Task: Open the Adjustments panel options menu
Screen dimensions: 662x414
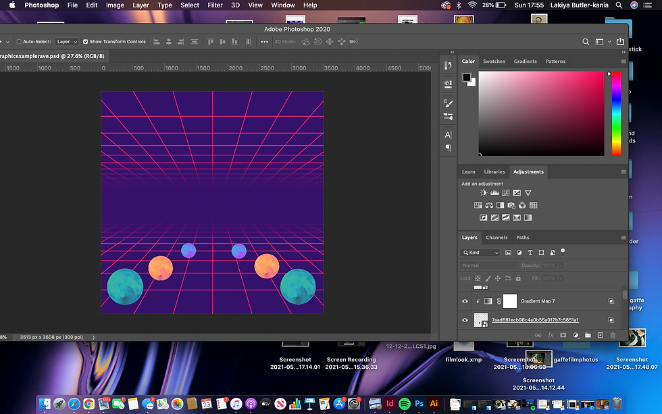Action: click(x=623, y=172)
